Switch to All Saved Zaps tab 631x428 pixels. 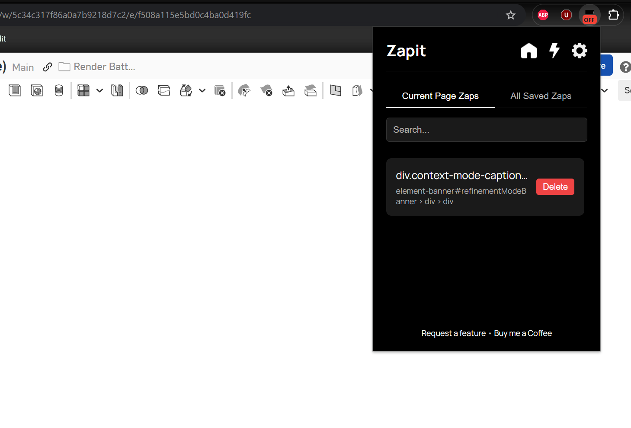point(541,96)
